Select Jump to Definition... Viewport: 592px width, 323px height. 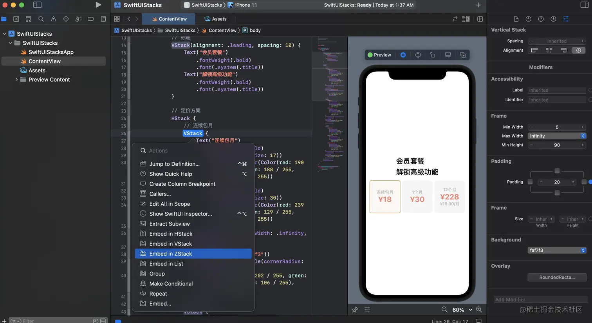point(193,164)
